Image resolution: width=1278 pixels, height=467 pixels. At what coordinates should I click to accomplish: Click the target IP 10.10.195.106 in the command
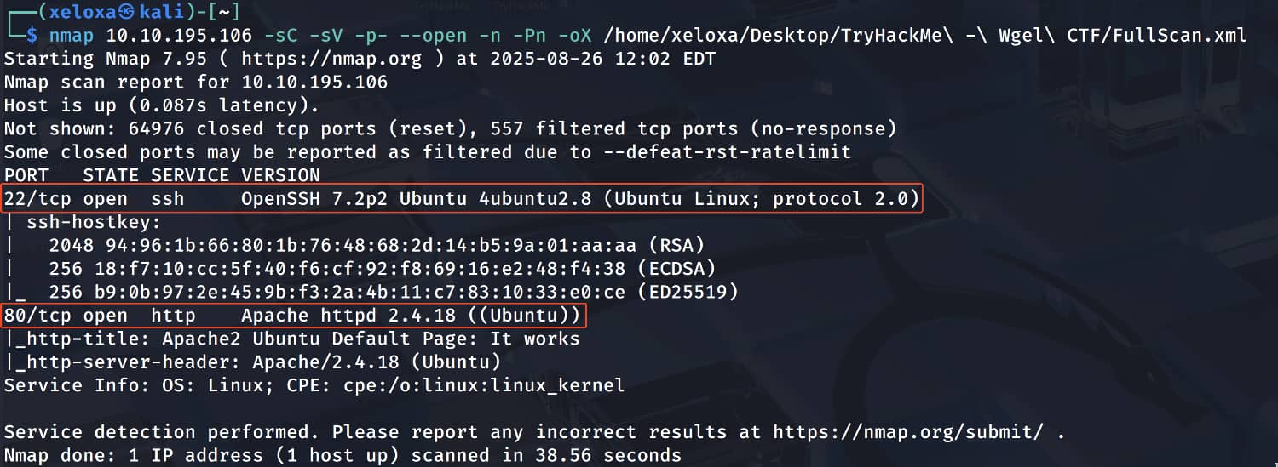[x=179, y=36]
